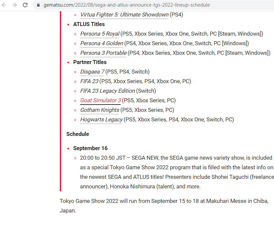Follow the Hogwarts Legacy link
Screen dimensions: 274x225
tap(101, 119)
